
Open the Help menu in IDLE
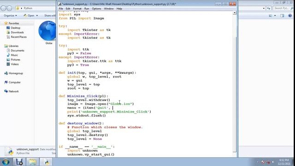click(119, 9)
